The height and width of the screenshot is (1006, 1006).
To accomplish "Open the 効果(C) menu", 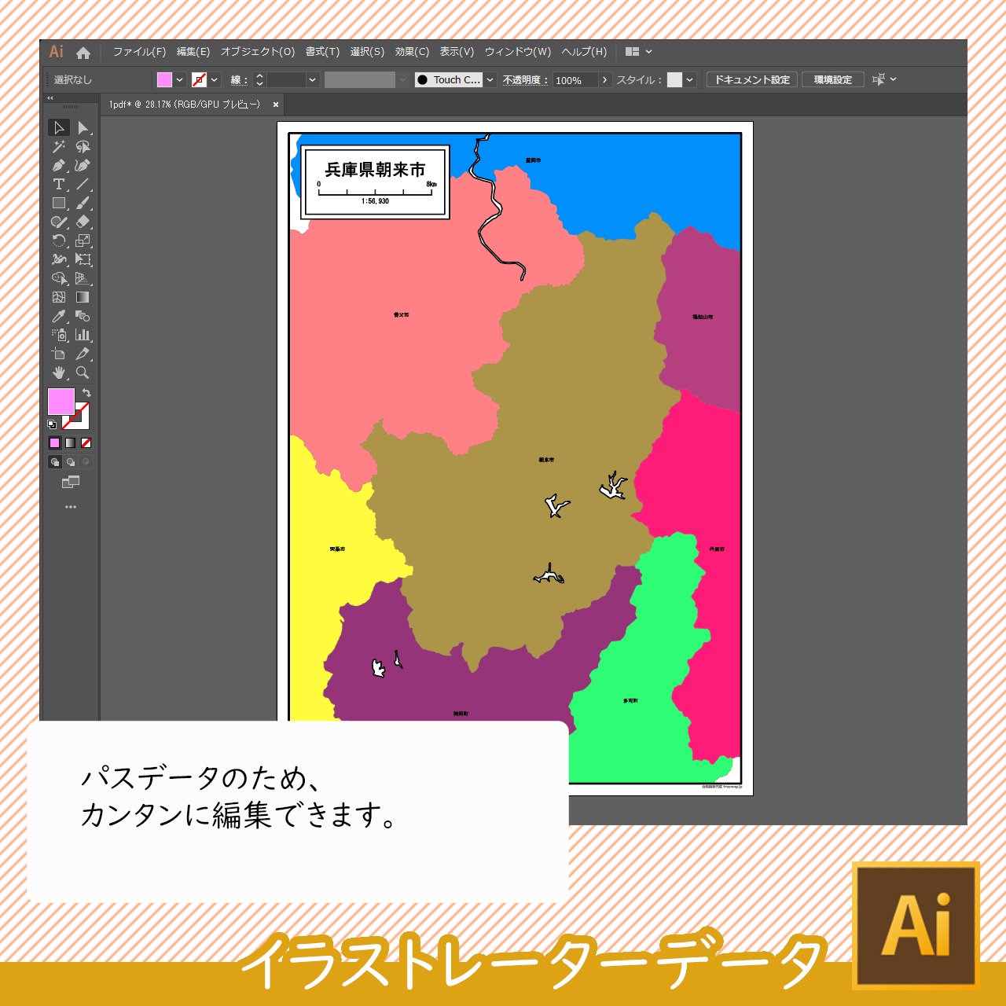I will 412,52.
